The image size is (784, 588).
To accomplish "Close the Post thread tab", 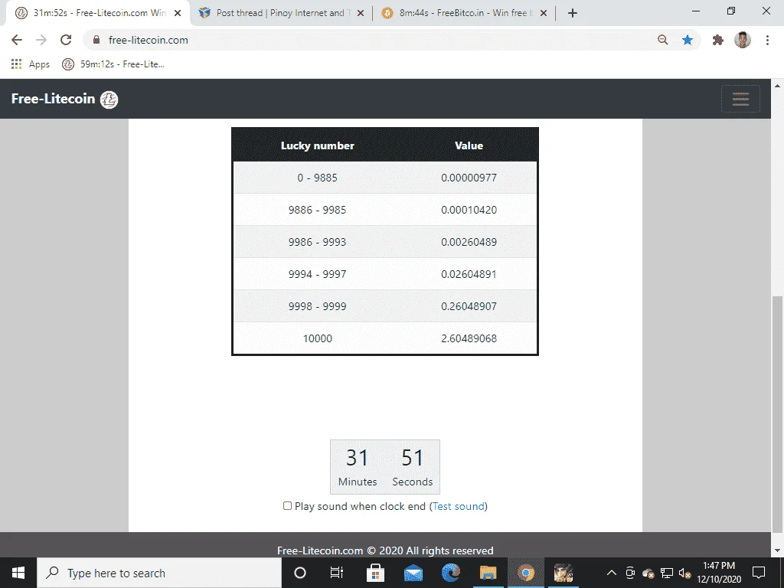I will [x=361, y=14].
